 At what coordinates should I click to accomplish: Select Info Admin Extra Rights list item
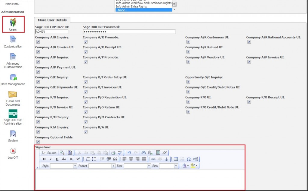131,6
